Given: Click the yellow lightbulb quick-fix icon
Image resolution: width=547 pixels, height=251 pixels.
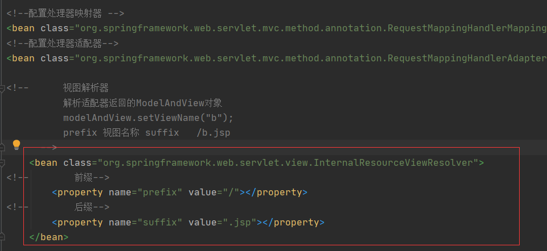Looking at the screenshot, I should click(17, 145).
